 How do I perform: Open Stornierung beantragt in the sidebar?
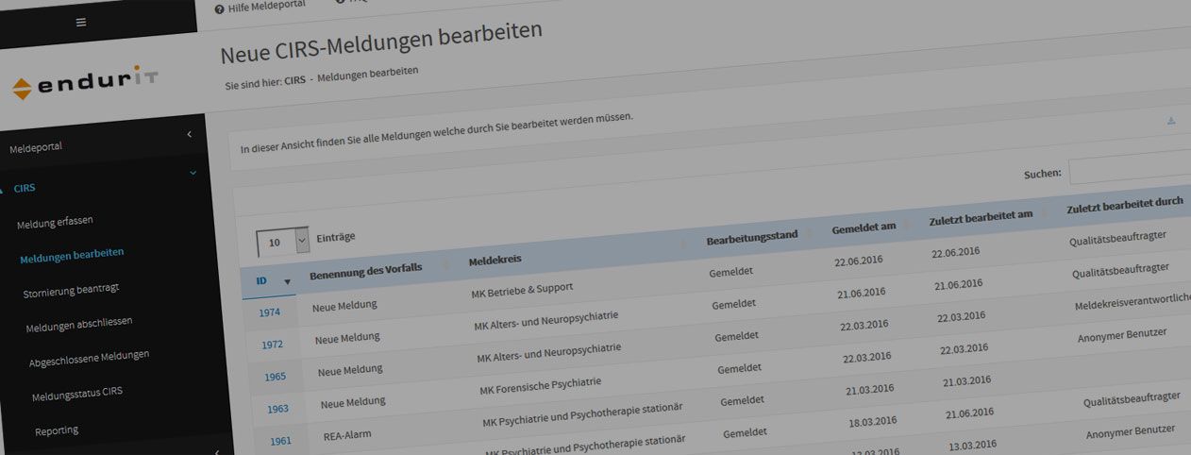tap(71, 290)
